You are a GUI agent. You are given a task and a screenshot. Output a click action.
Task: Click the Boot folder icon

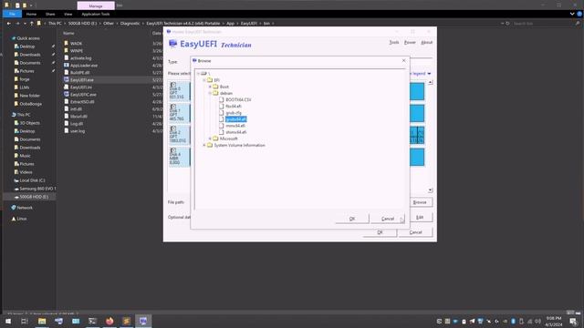point(215,87)
